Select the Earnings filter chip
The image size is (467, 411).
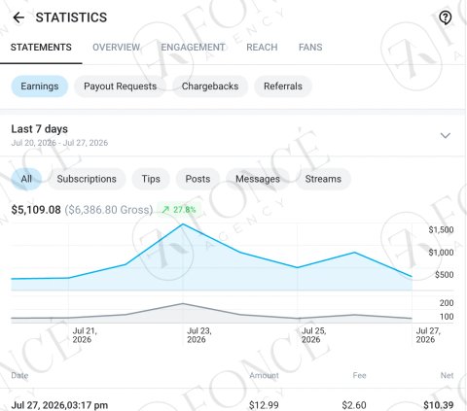tap(40, 86)
